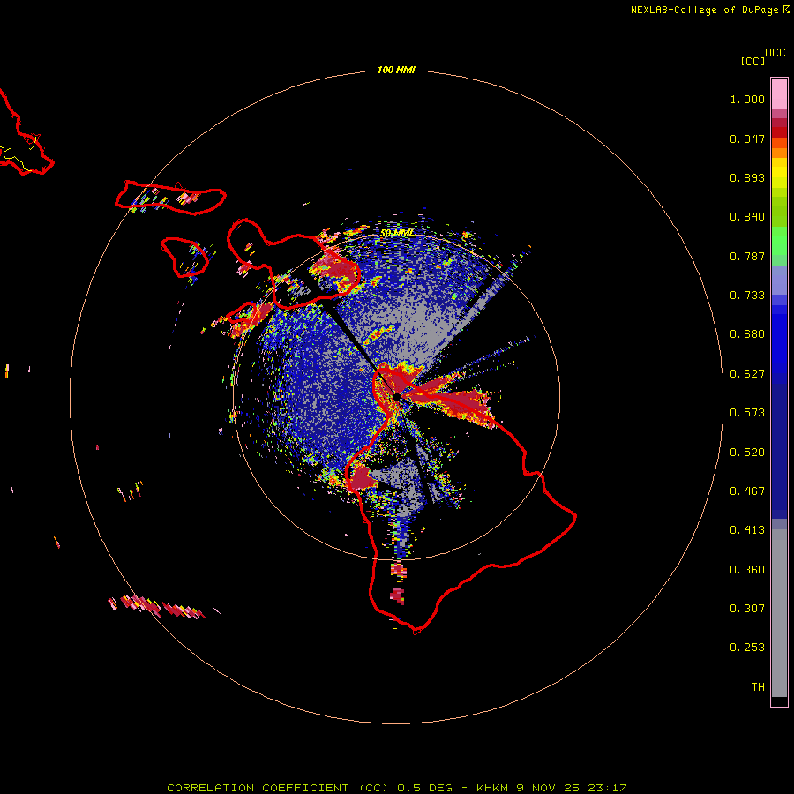Screen dimensions: 794x794
Task: Click the 100 NMI range ring label
Action: point(396,70)
